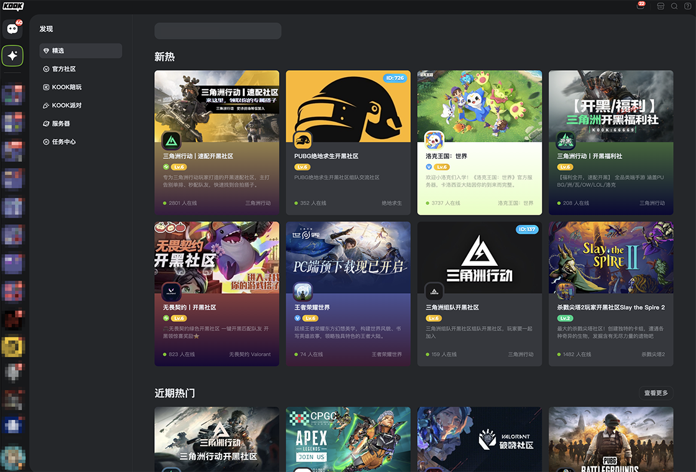The width and height of the screenshot is (696, 472).
Task: Click the 王者荣耀世界 server avatar icon
Action: click(303, 292)
